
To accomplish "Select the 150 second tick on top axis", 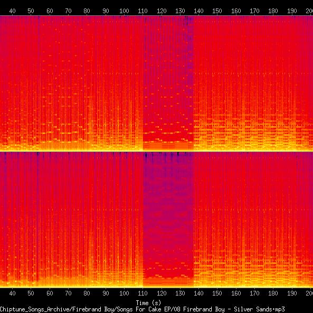I will pos(217,11).
